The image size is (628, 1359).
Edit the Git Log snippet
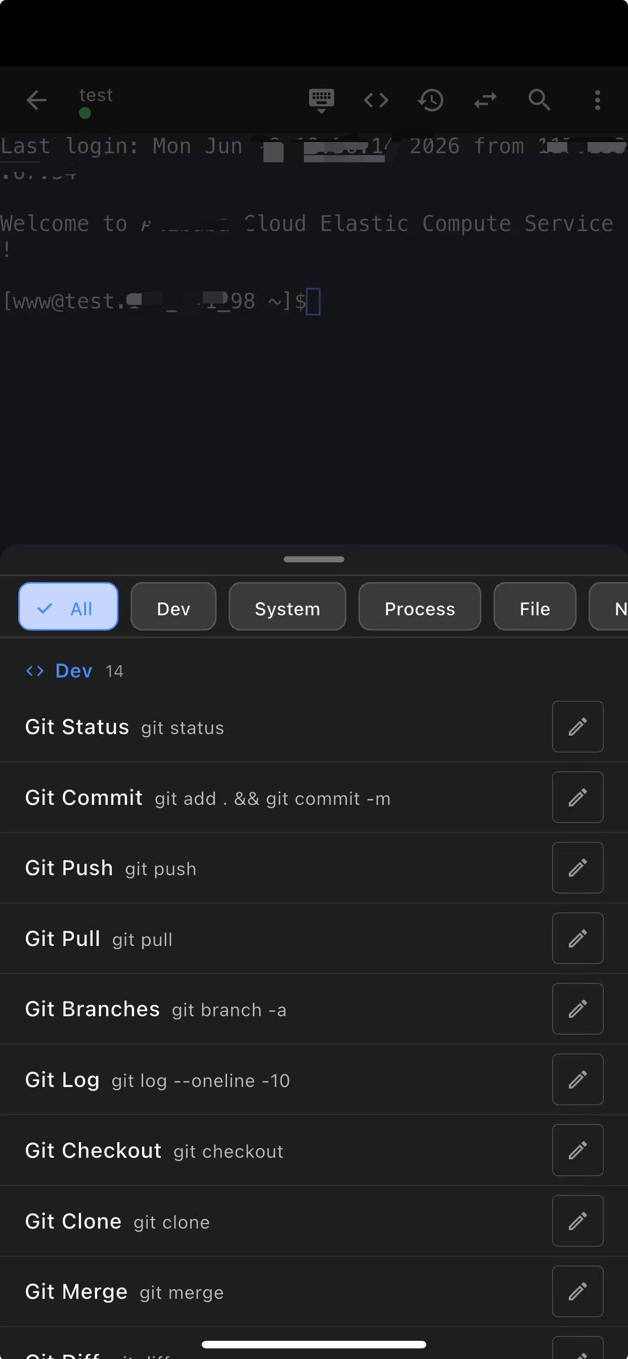[x=577, y=1079]
